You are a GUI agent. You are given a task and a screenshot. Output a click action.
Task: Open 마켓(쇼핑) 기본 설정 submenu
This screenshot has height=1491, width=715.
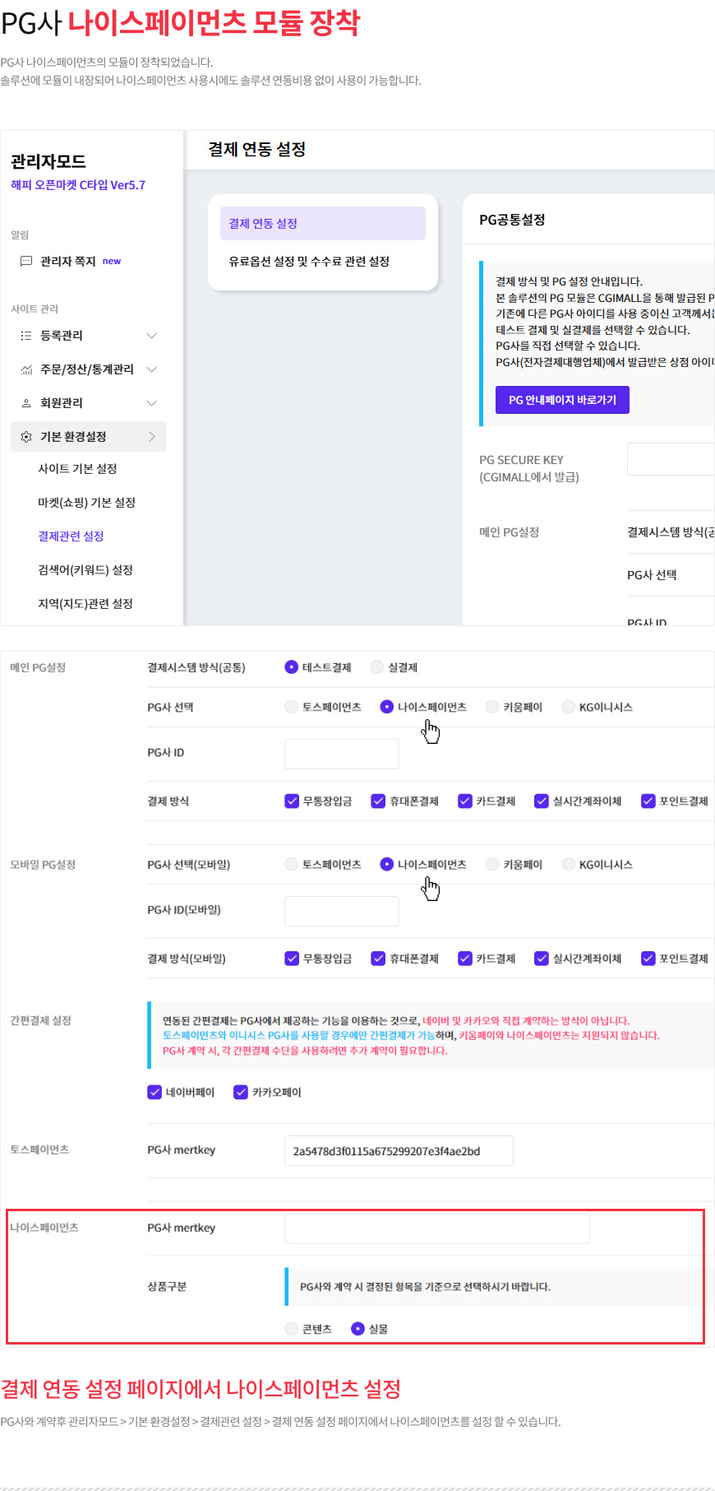[86, 503]
